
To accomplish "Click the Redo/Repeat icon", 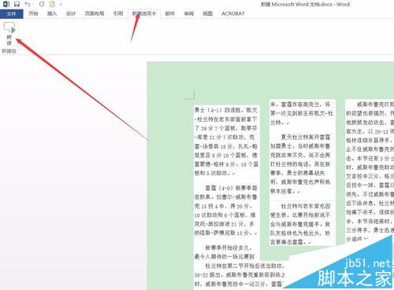I will point(42,4).
